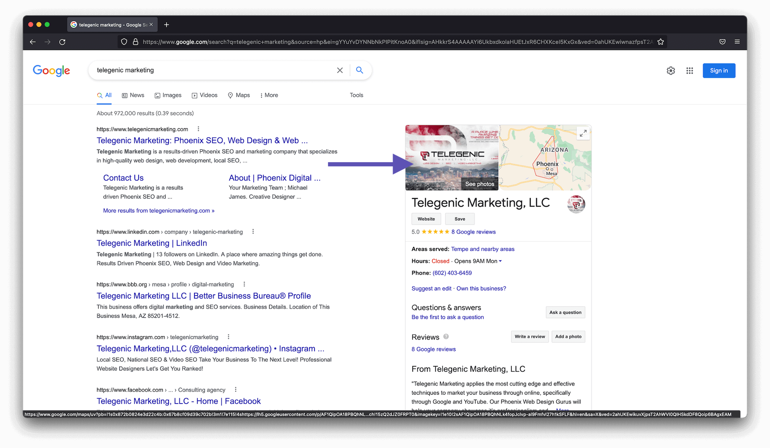This screenshot has width=770, height=448.
Task: Click See photos on business thumbnail
Action: click(479, 184)
